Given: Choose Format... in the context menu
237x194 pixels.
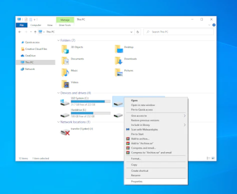Looking at the screenshot, I should pos(156,159).
